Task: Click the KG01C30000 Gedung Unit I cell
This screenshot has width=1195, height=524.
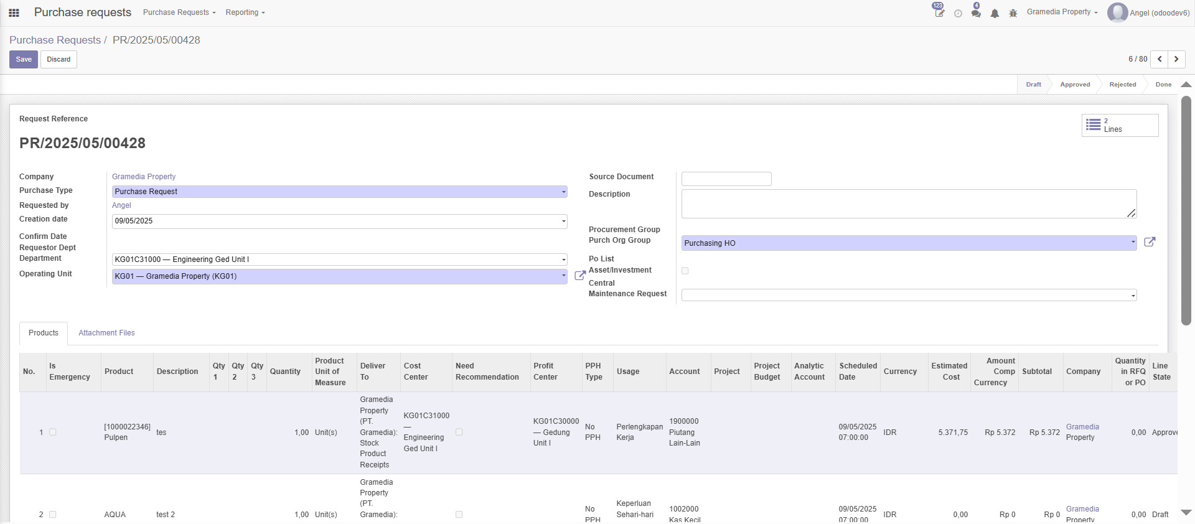Action: coord(556,432)
